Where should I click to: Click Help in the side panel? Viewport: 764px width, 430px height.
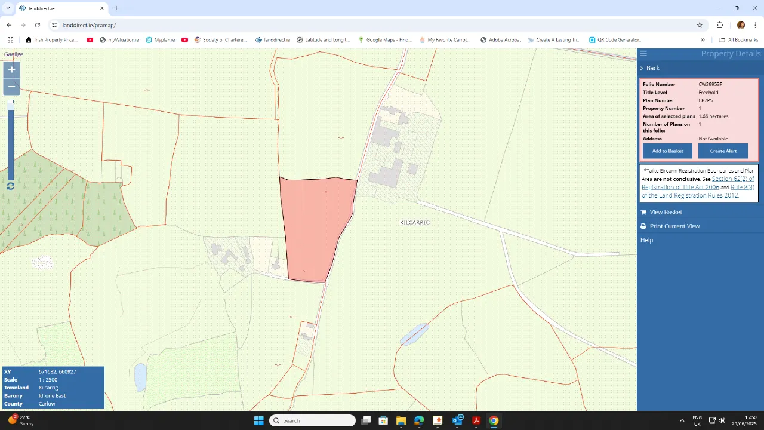coord(646,239)
